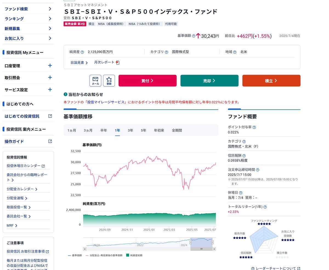Toggle 純資産総額 legend series
This screenshot has height=270, width=329.
click(134, 255)
